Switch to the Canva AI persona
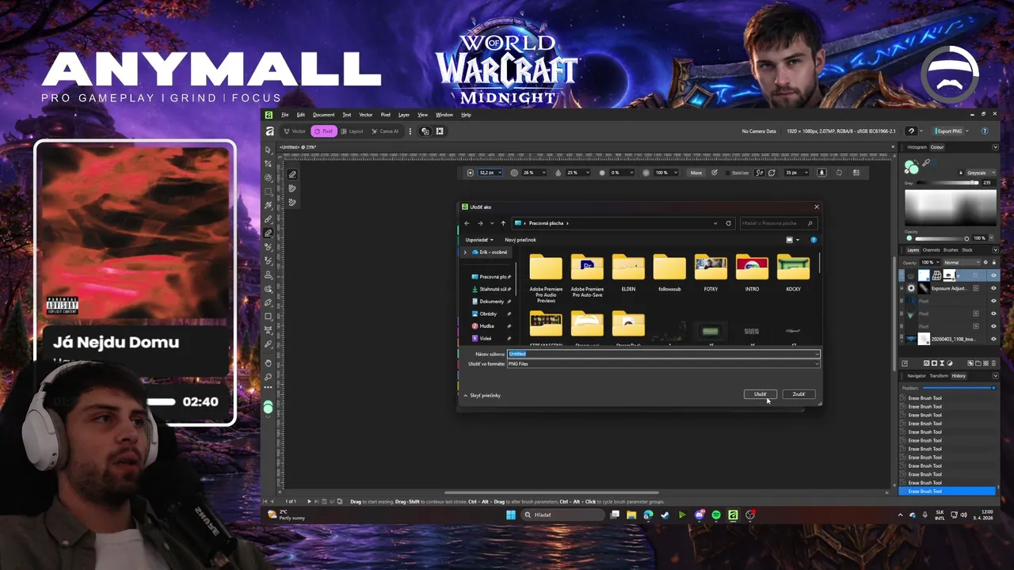 point(386,131)
